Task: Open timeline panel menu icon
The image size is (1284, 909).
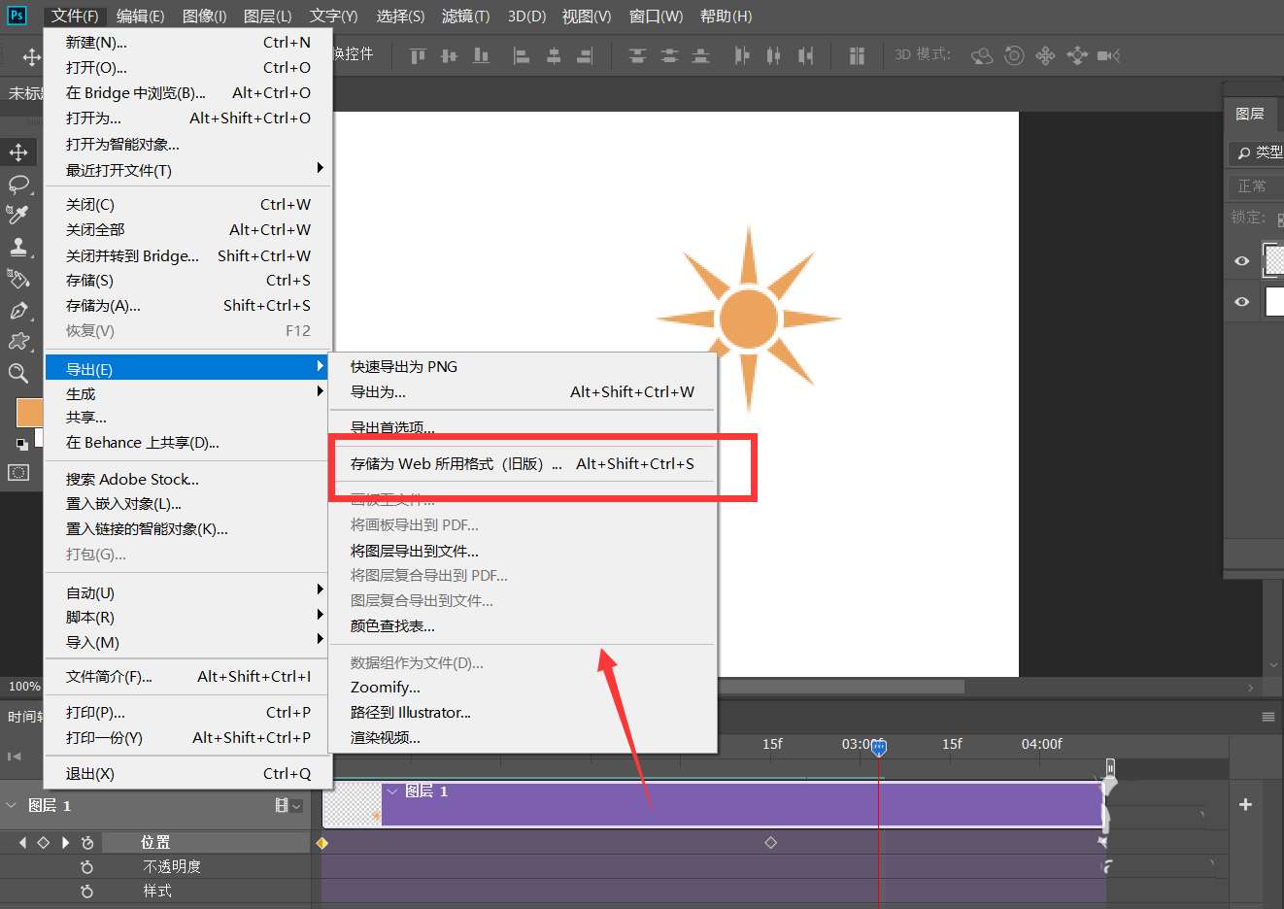Action: click(x=1267, y=717)
